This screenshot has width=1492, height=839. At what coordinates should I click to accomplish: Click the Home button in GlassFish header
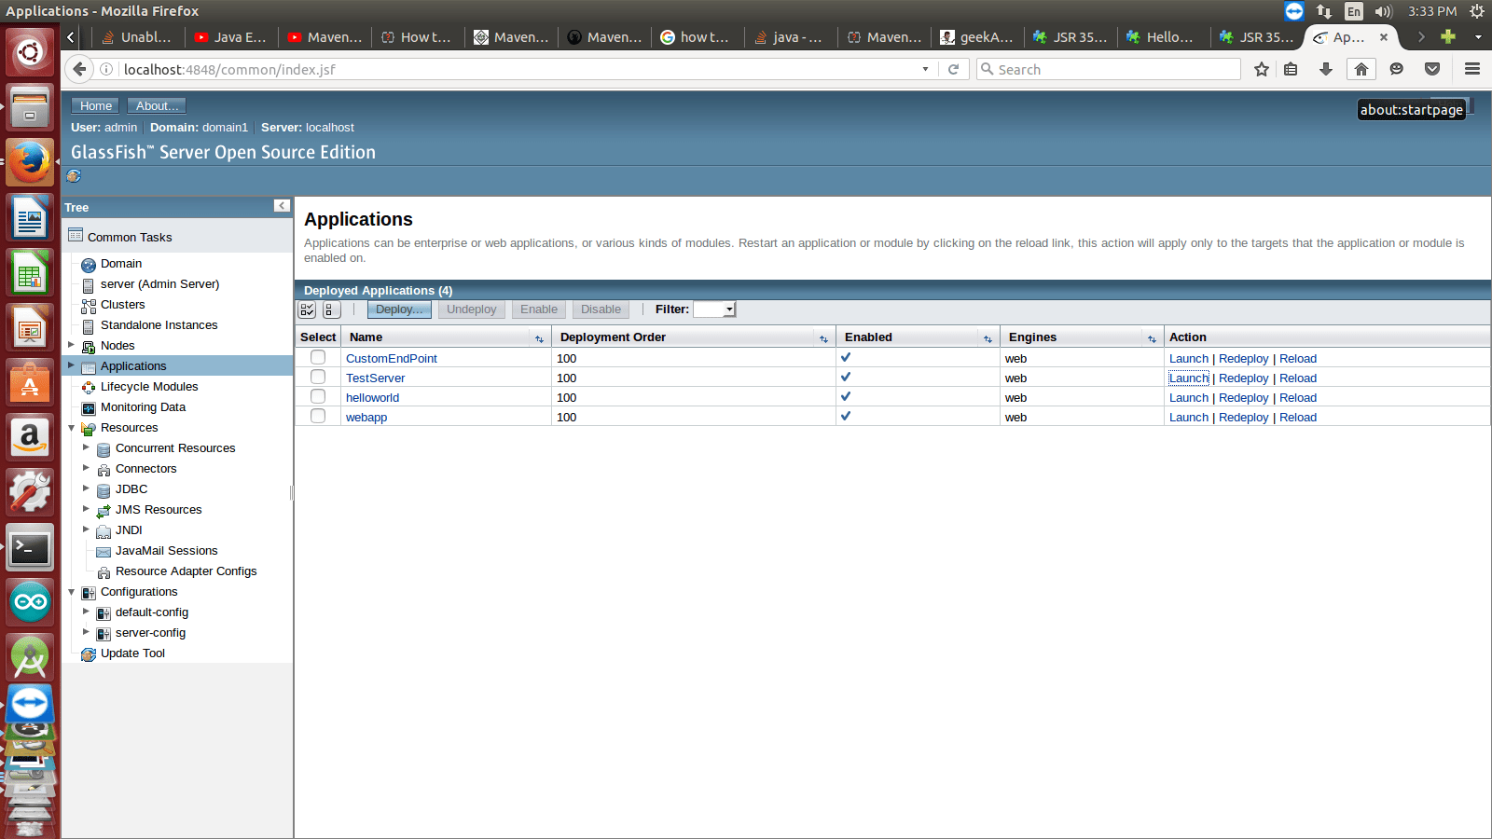click(95, 105)
